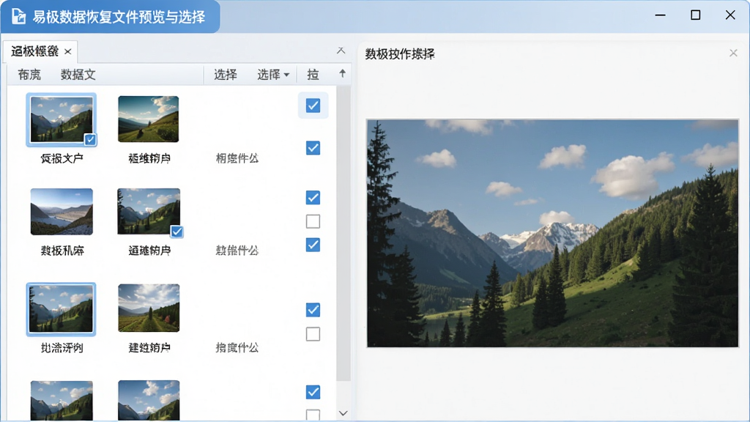Select the 稻维纳户 hillside thumbnail
Image resolution: width=750 pixels, height=422 pixels.
[148, 119]
